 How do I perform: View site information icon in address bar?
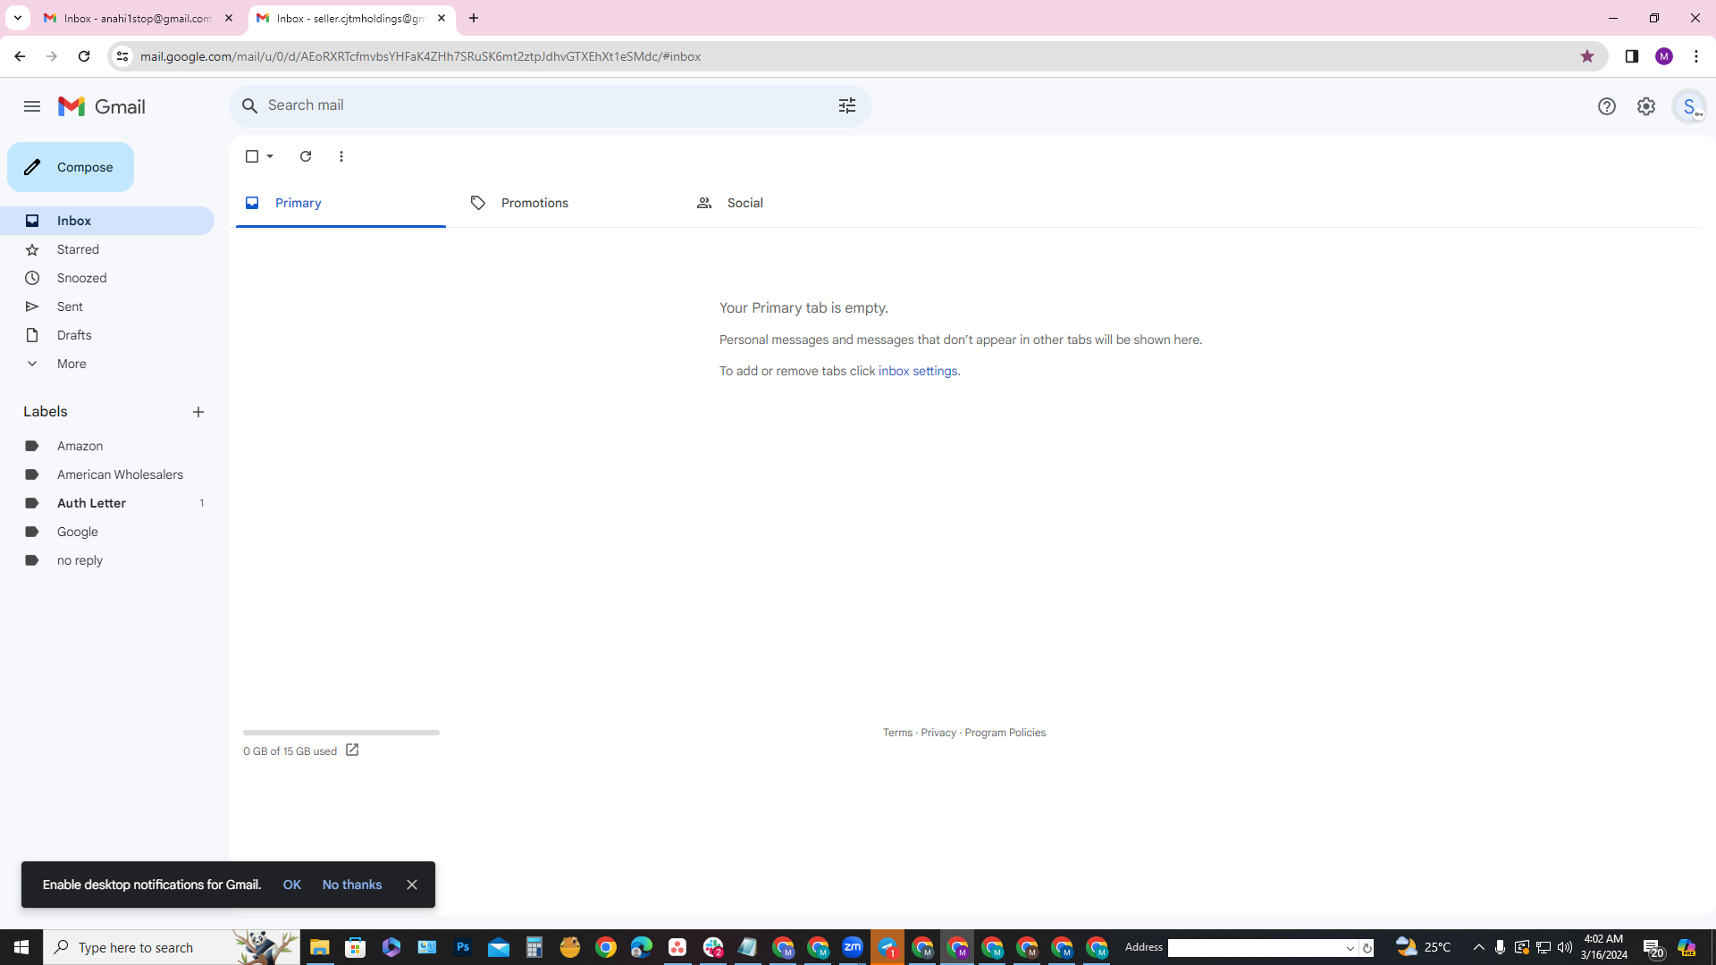122,56
